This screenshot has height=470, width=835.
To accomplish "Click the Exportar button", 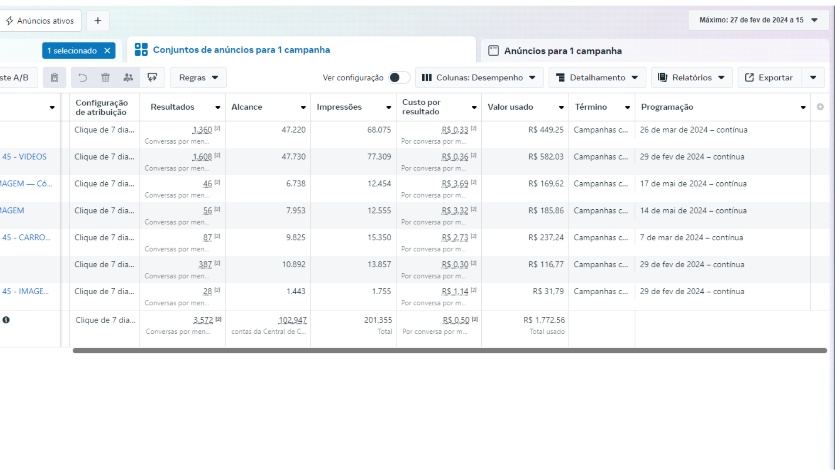I will tap(769, 77).
